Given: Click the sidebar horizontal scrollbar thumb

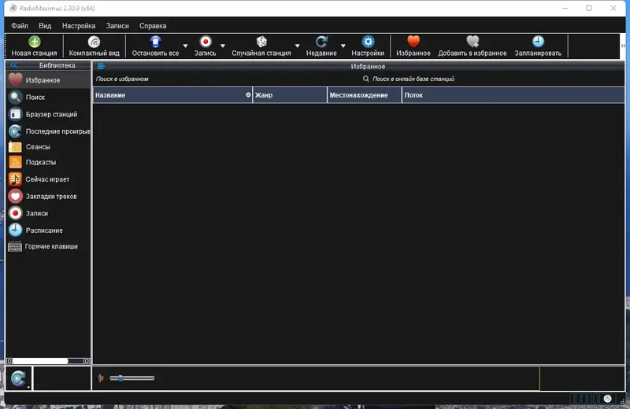Looking at the screenshot, I should pos(40,361).
